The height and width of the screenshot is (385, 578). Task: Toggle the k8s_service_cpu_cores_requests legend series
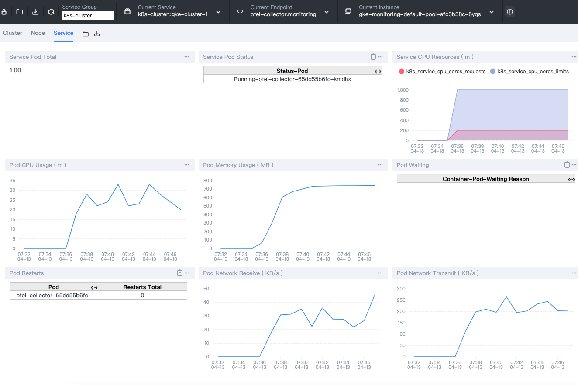click(442, 72)
